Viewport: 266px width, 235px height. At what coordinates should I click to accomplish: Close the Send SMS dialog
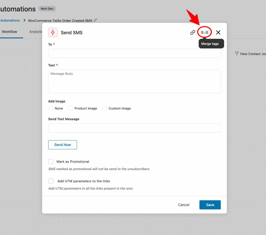pos(218,32)
